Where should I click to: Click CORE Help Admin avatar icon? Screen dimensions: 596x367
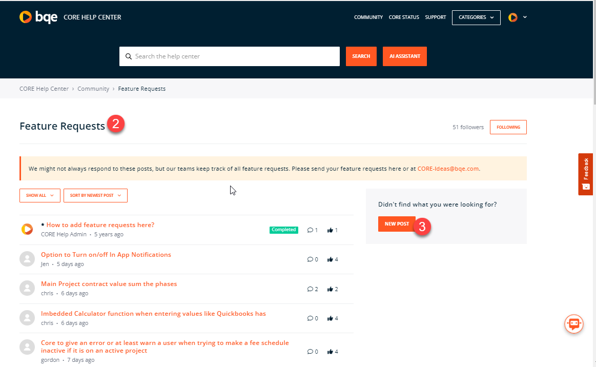pyautogui.click(x=27, y=229)
